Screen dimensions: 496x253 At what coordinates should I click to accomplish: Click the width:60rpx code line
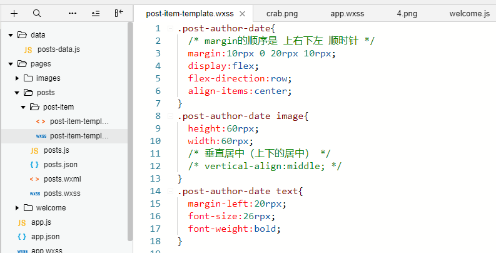pos(221,142)
